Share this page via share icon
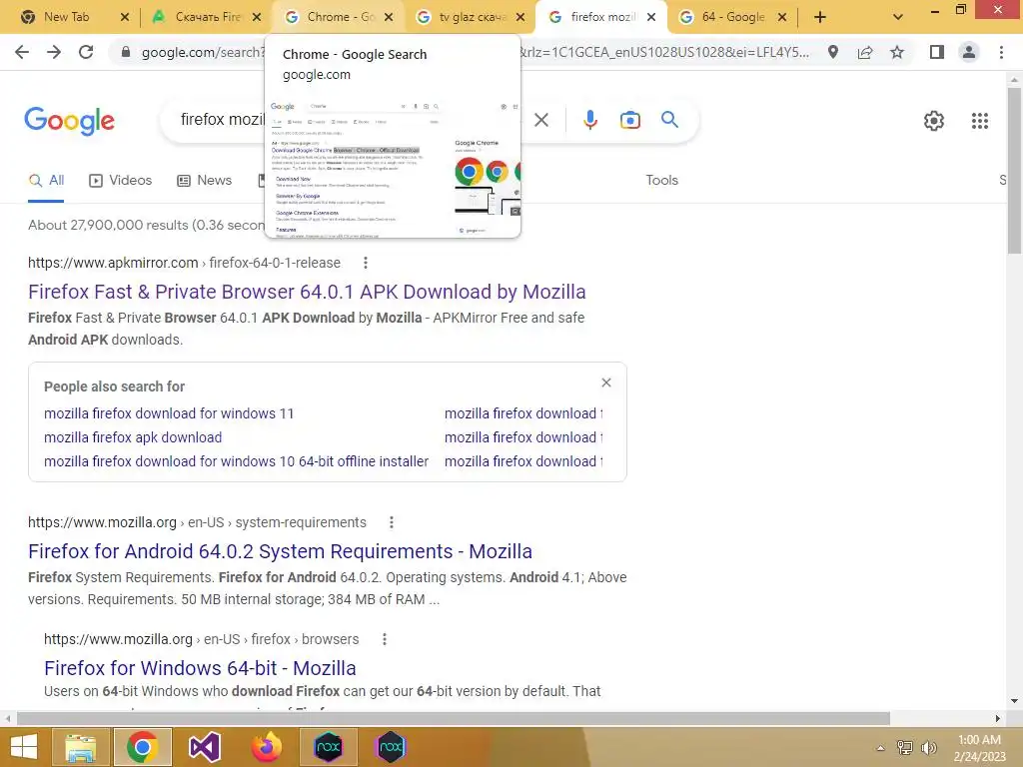 click(865, 52)
